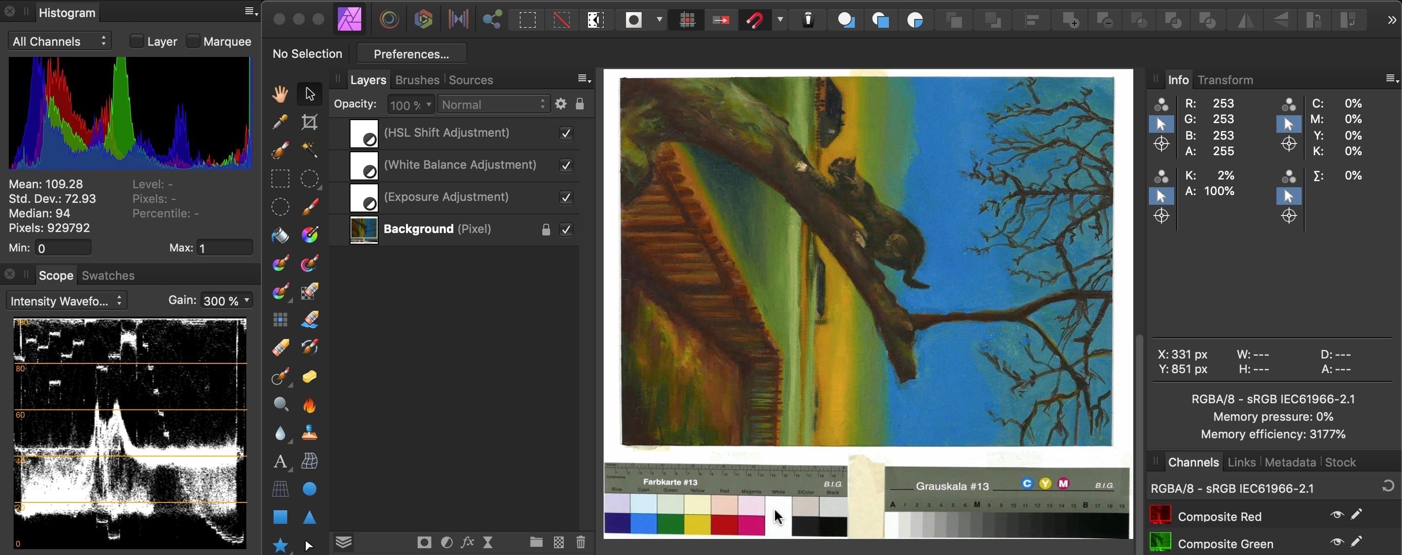Switch to the Brushes tab
This screenshot has width=1402, height=555.
(x=417, y=80)
